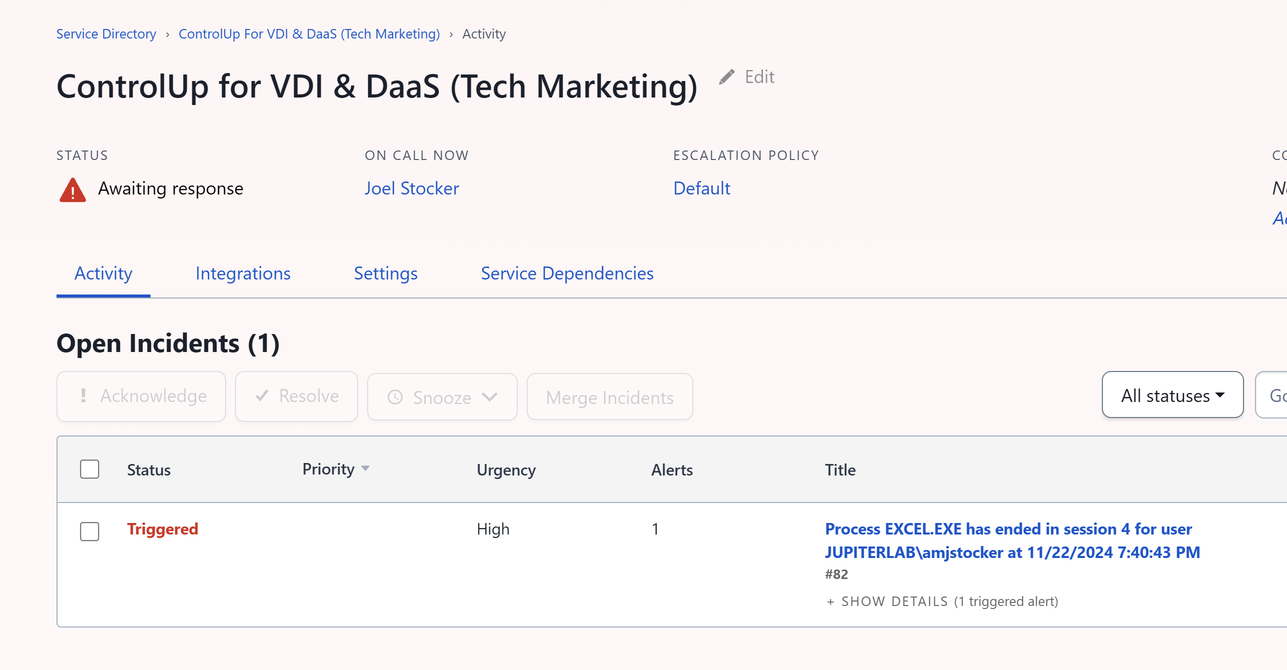
Task: Click the Title column header
Action: (840, 470)
